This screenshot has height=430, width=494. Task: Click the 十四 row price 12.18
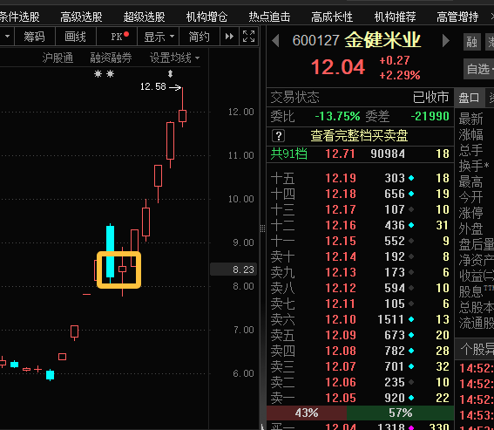click(x=341, y=194)
